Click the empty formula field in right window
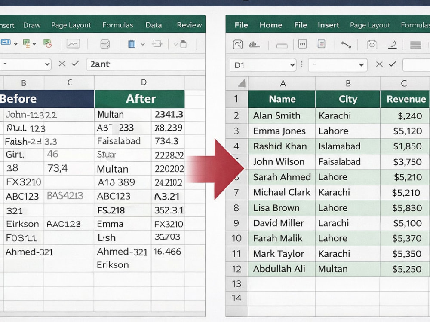Viewport: 430px width, 322px height. [x=416, y=65]
